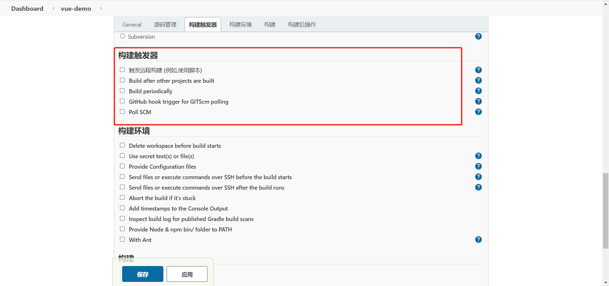Enable Abort the build if it's stuck

click(x=122, y=198)
